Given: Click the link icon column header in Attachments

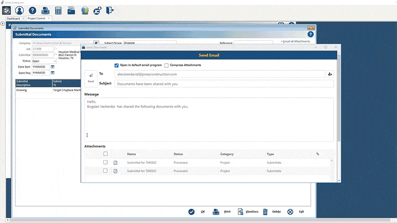Looking at the screenshot, I should [x=318, y=154].
